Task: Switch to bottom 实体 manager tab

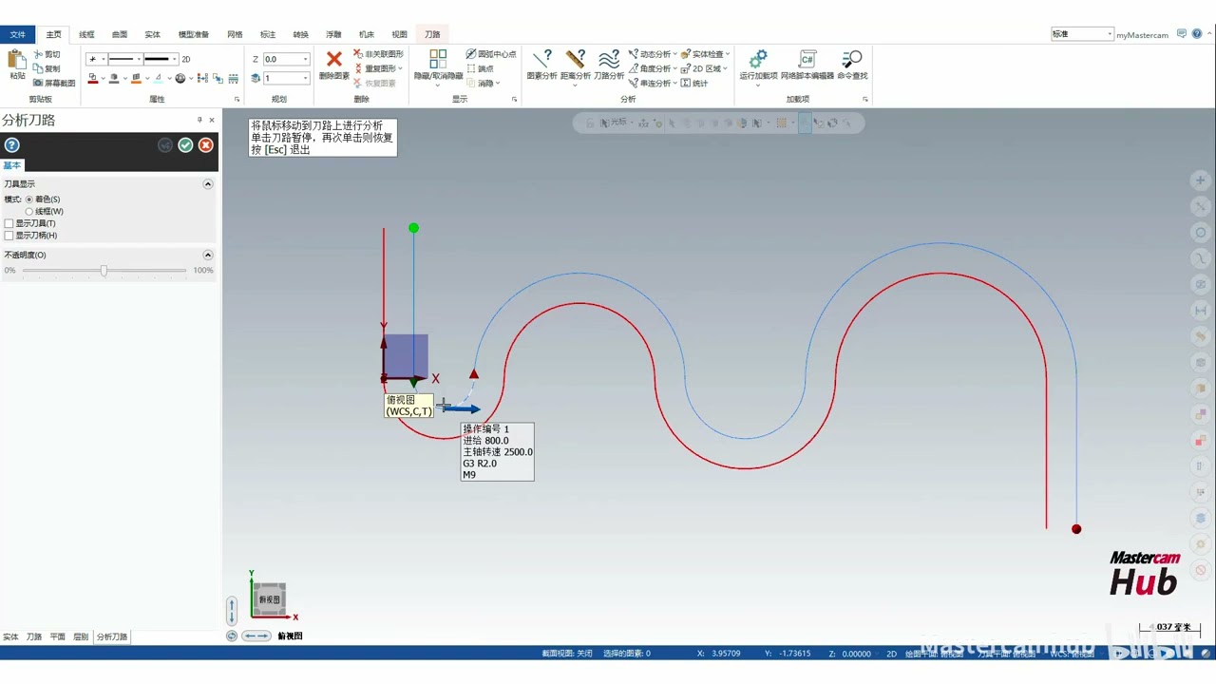Action: pos(10,636)
